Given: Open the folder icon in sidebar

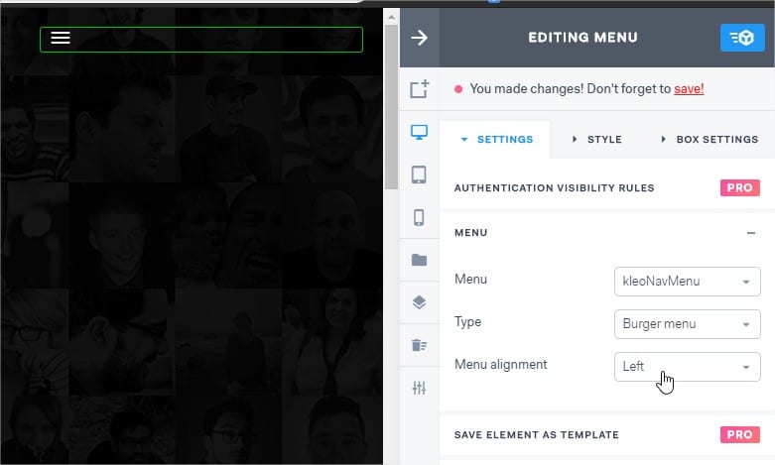Looking at the screenshot, I should (419, 260).
